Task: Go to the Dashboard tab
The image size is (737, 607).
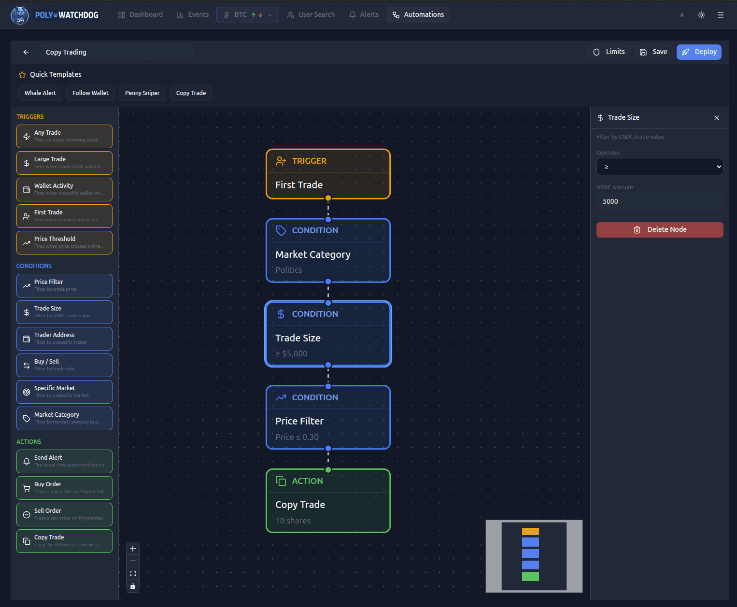Action: pyautogui.click(x=141, y=15)
